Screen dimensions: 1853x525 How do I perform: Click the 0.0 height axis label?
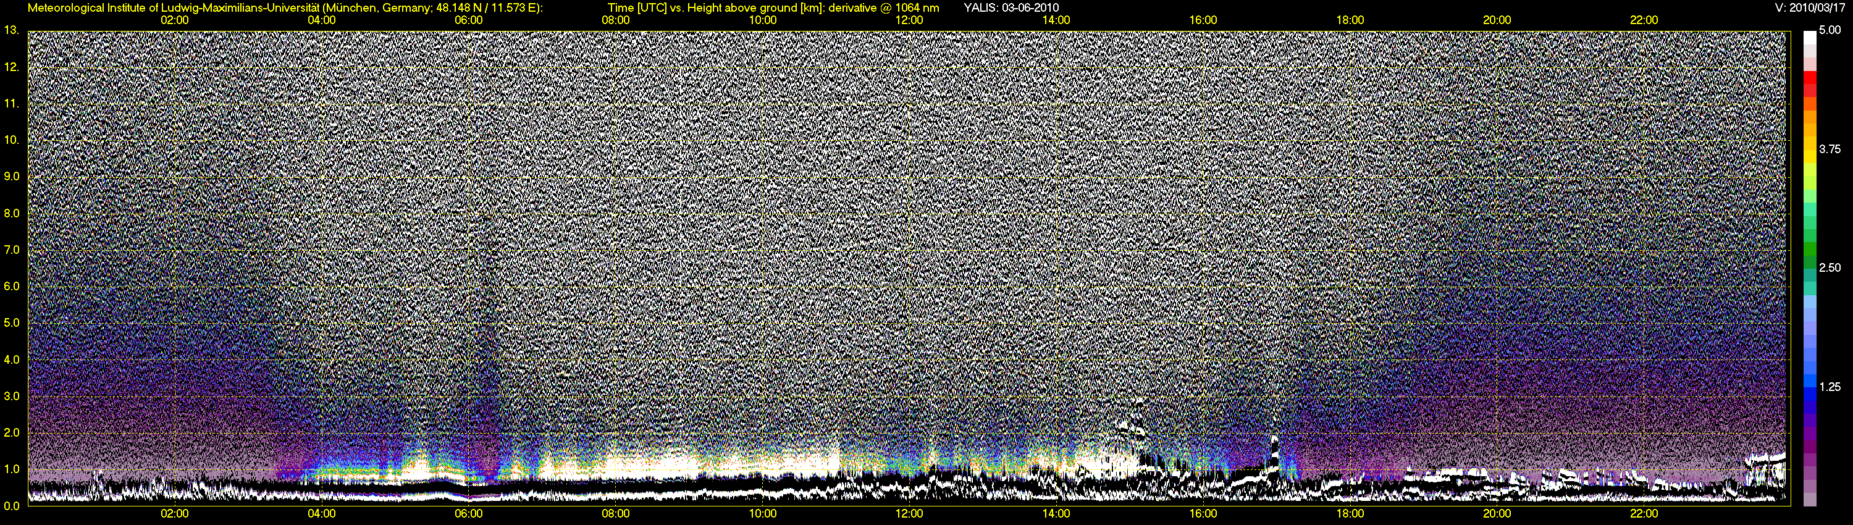11,506
